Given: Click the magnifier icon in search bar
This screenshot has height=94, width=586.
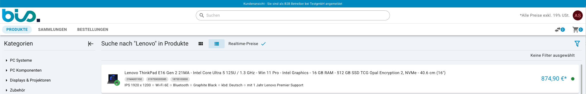Looking at the screenshot, I should (x=202, y=15).
